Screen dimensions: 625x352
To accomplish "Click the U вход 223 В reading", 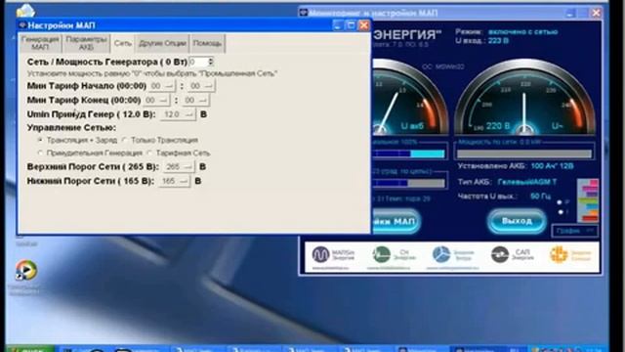I will coord(481,41).
